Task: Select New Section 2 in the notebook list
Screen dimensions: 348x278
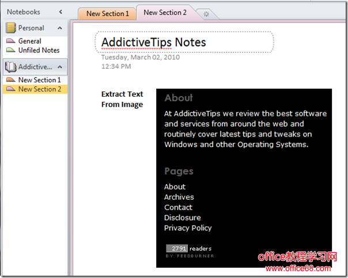Action: coord(39,89)
